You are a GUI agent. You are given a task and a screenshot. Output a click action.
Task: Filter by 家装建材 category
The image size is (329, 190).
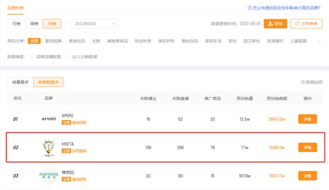click(x=275, y=41)
